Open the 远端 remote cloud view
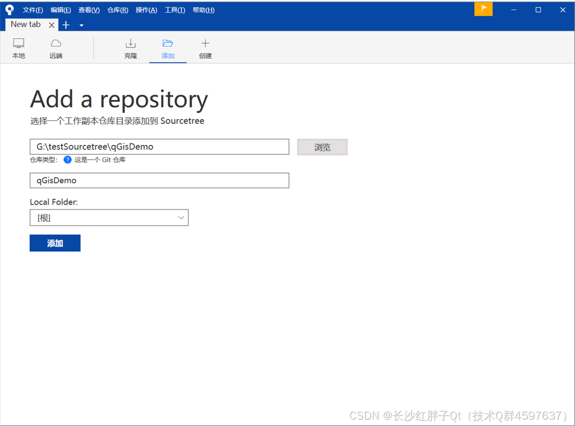Viewport: 575px width, 426px height. [56, 48]
